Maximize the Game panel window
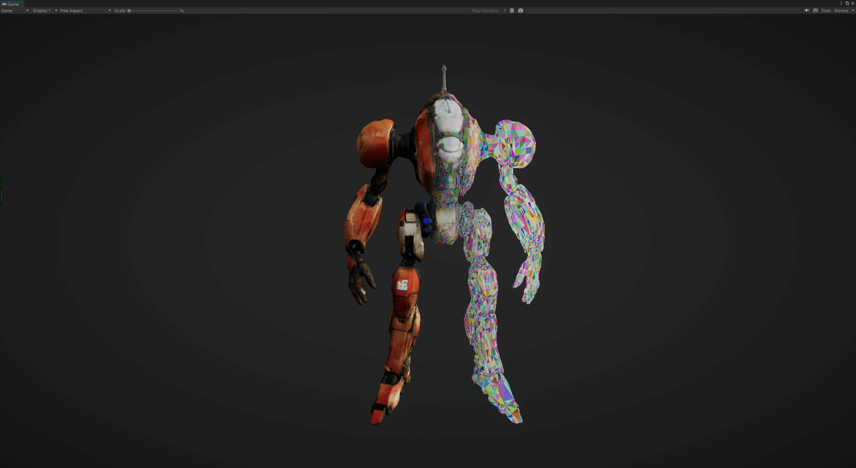The image size is (856, 468). tap(847, 4)
